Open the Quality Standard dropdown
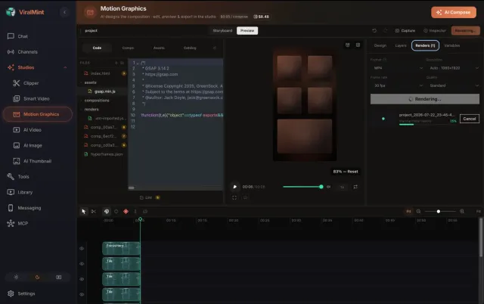This screenshot has height=304, width=484. tap(453, 85)
